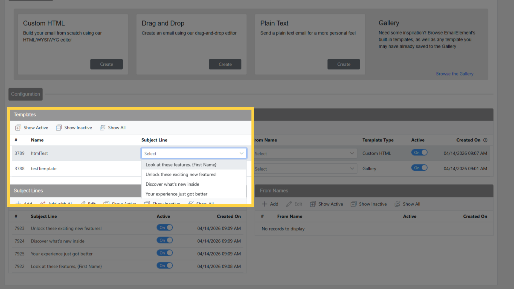
Task: Click clock icon beside Created On header
Action: click(x=485, y=140)
